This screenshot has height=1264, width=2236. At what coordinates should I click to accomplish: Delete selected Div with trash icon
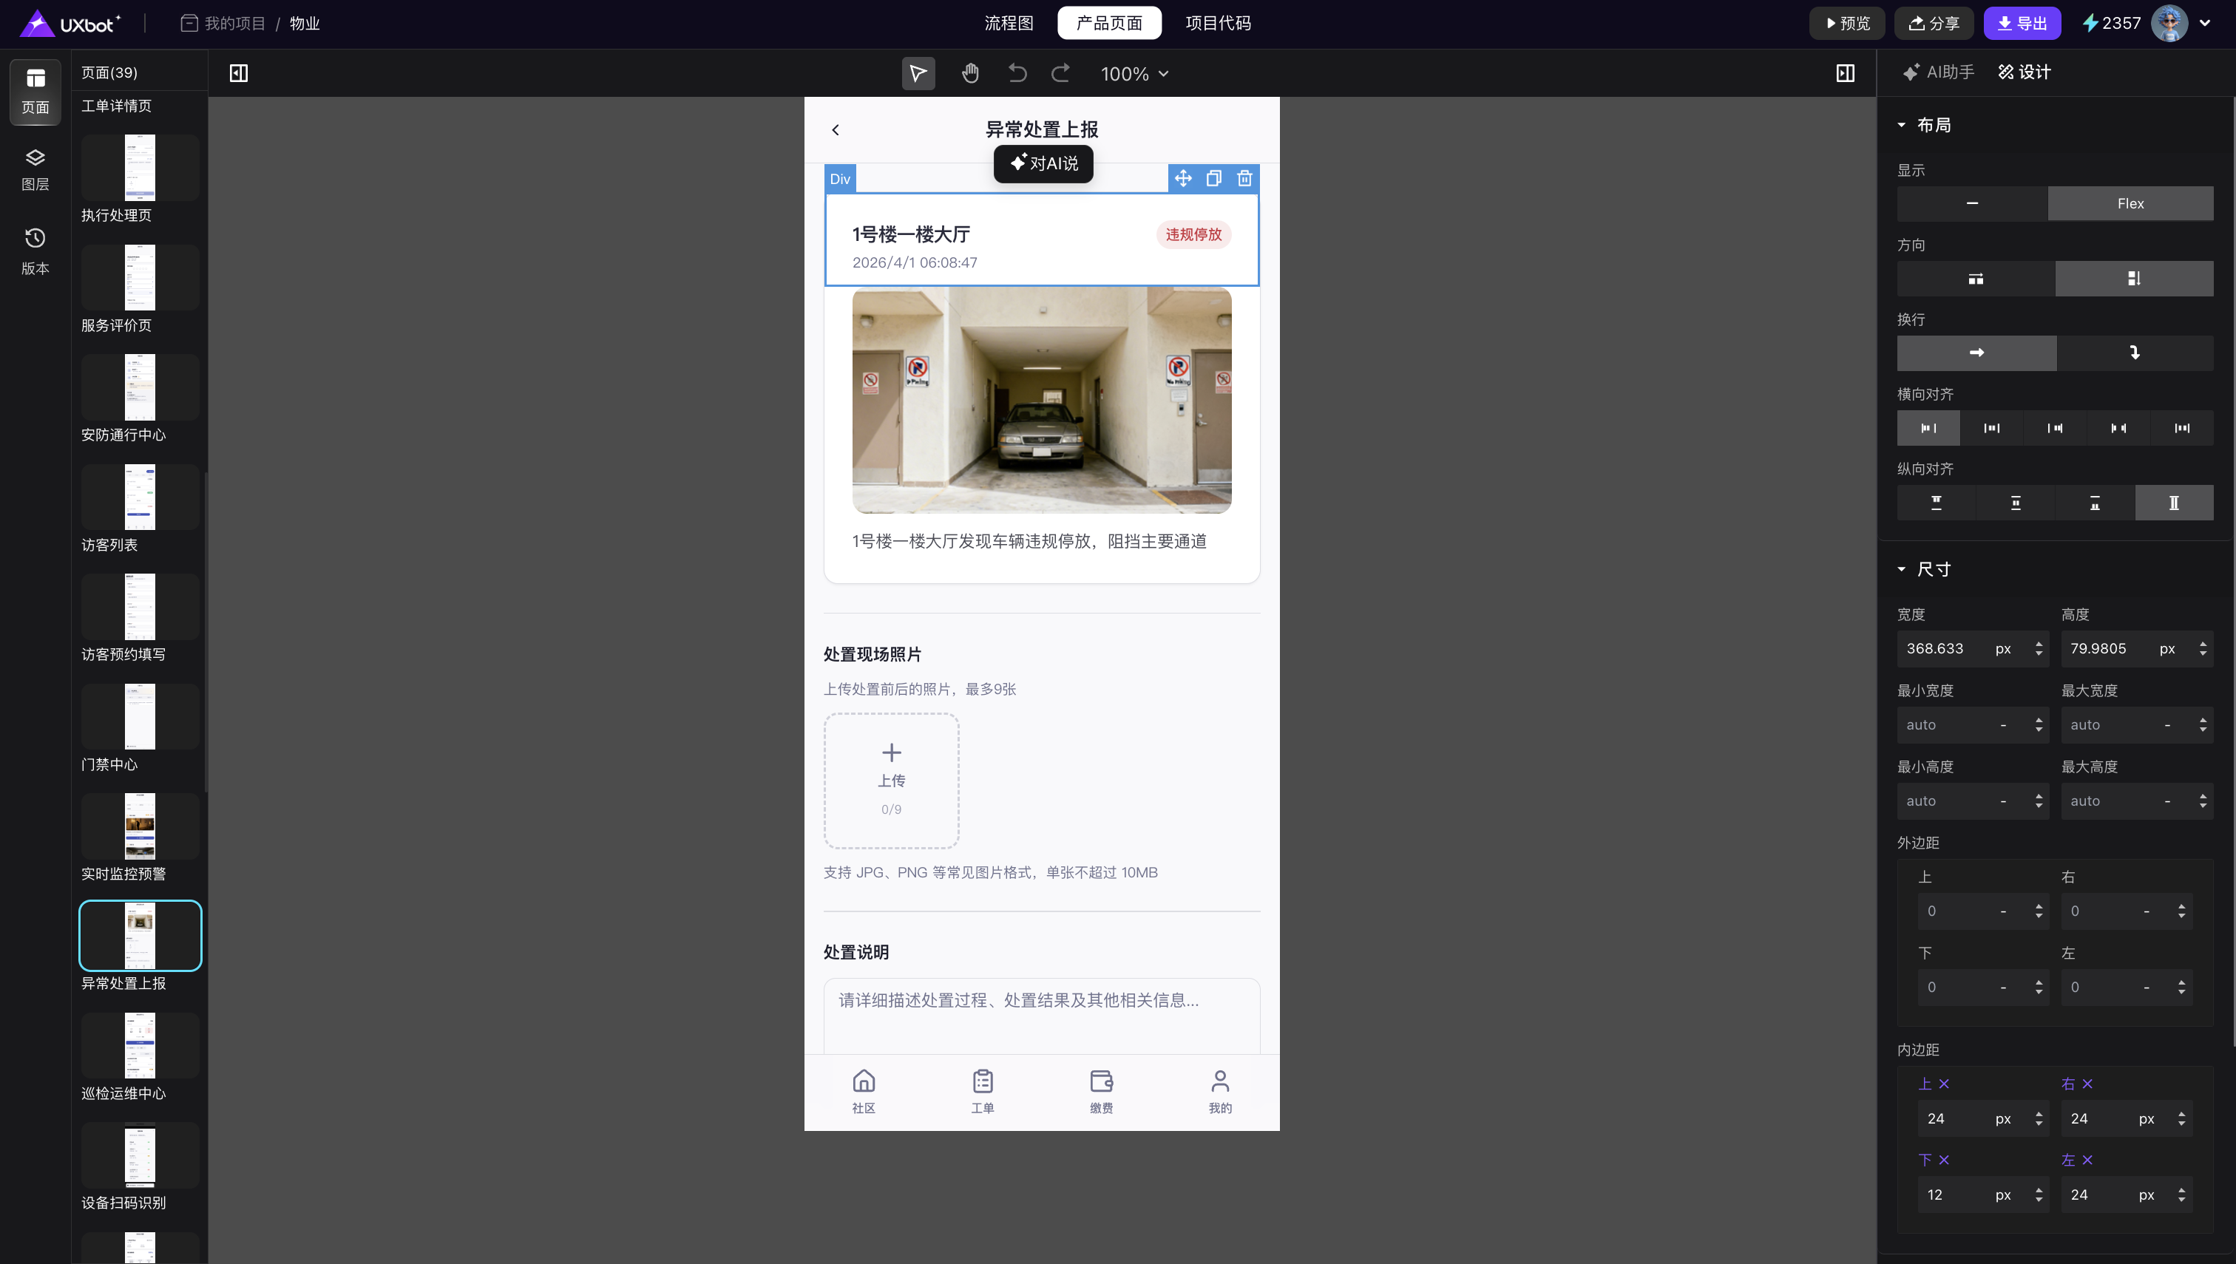pos(1244,179)
